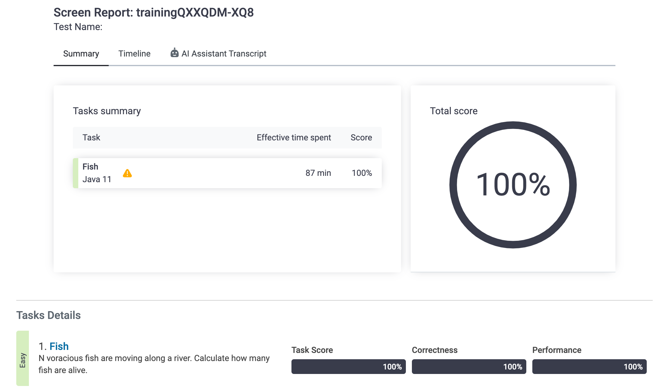Screen dimensions: 663x392
Task: Click the orange warning triangle icon
Action: tap(127, 173)
